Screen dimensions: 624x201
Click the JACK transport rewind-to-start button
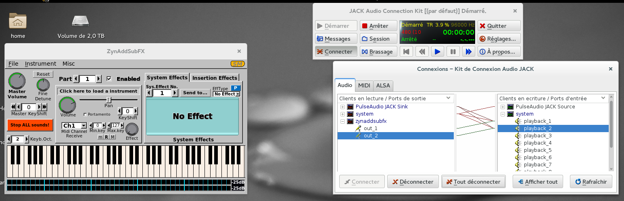pyautogui.click(x=407, y=52)
